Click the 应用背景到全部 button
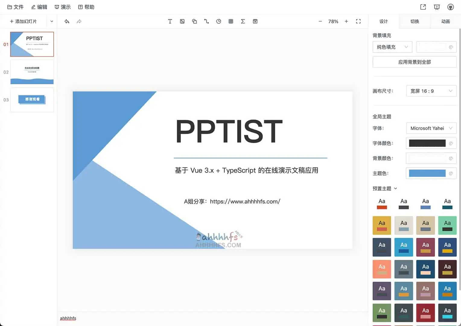 414,62
